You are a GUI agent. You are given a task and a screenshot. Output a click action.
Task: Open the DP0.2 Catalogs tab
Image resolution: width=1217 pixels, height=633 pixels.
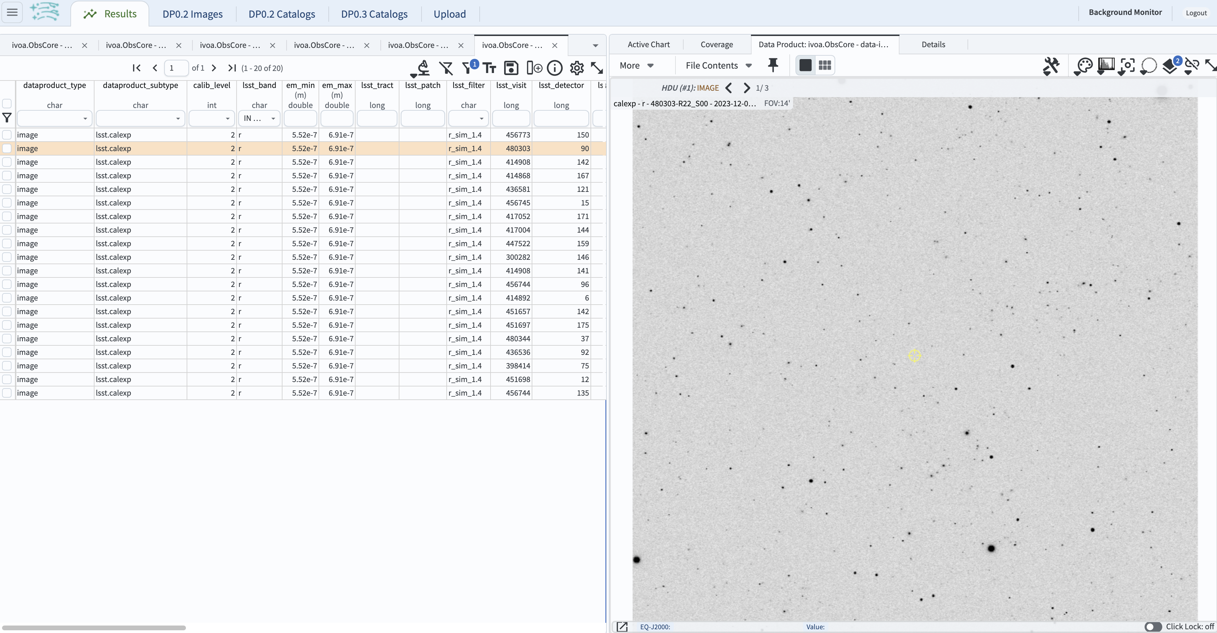tap(281, 14)
